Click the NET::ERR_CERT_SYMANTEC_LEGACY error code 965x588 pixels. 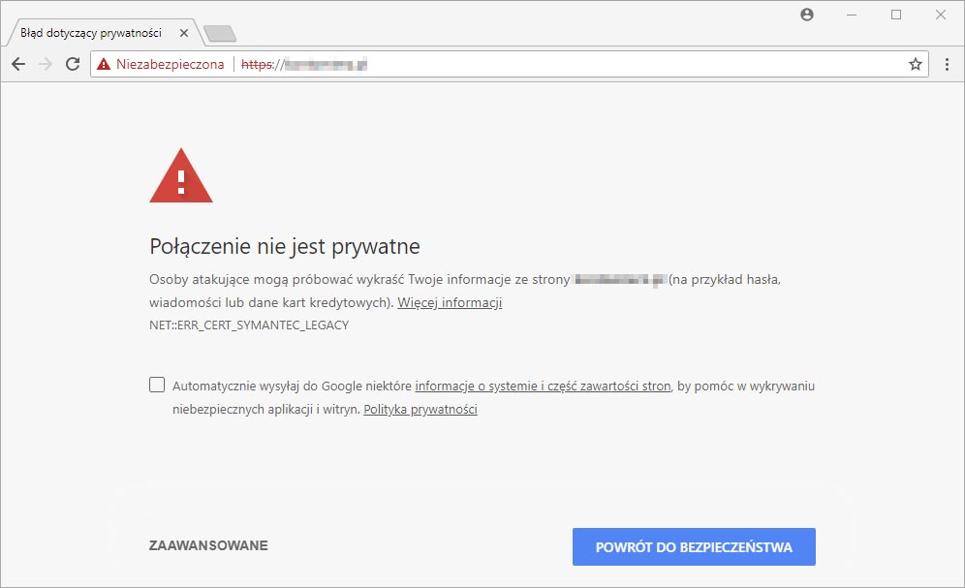pos(249,325)
